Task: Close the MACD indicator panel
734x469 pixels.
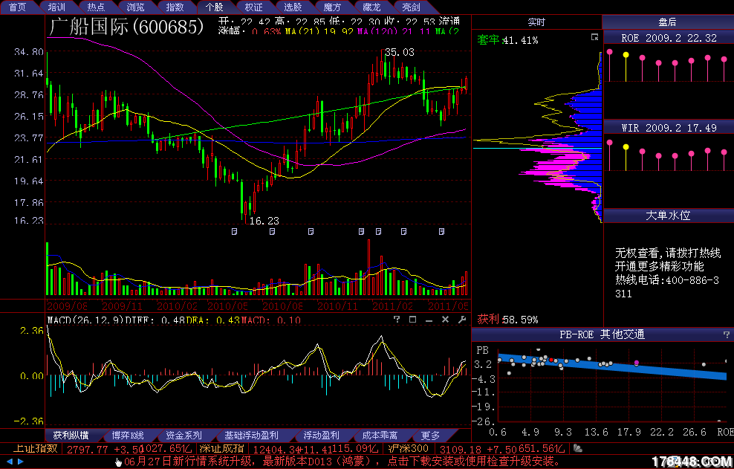Action: click(x=445, y=320)
